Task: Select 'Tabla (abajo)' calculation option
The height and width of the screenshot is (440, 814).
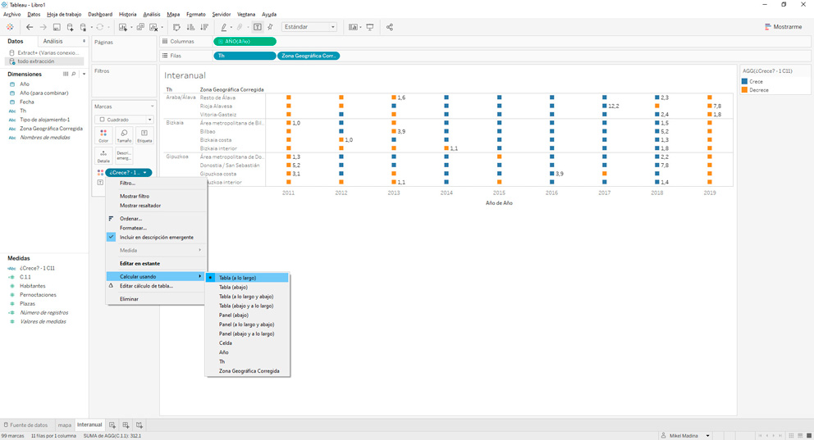Action: pos(233,288)
